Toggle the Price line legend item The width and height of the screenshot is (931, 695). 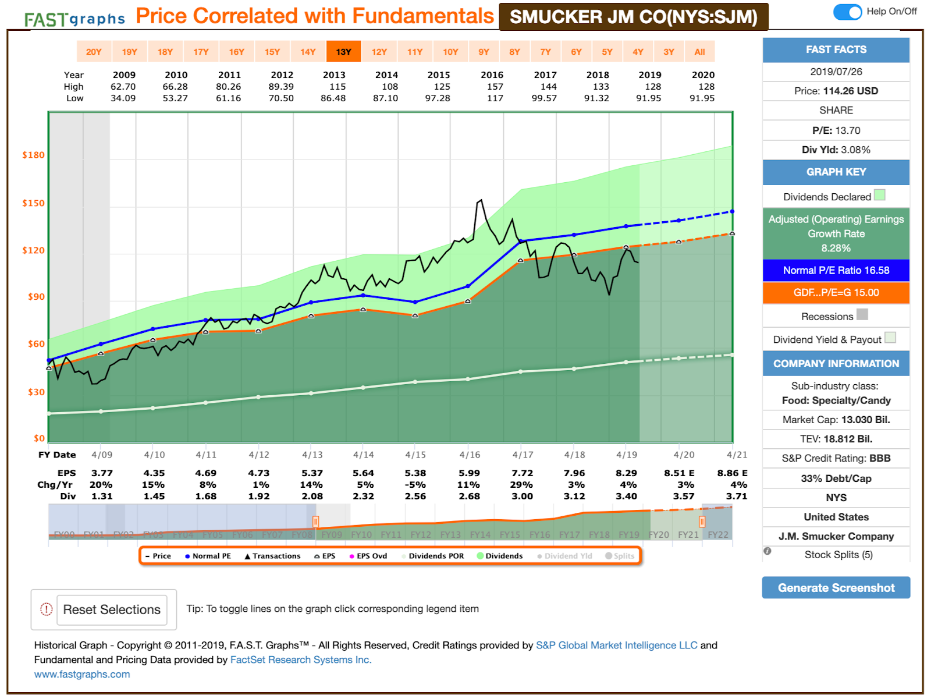158,556
